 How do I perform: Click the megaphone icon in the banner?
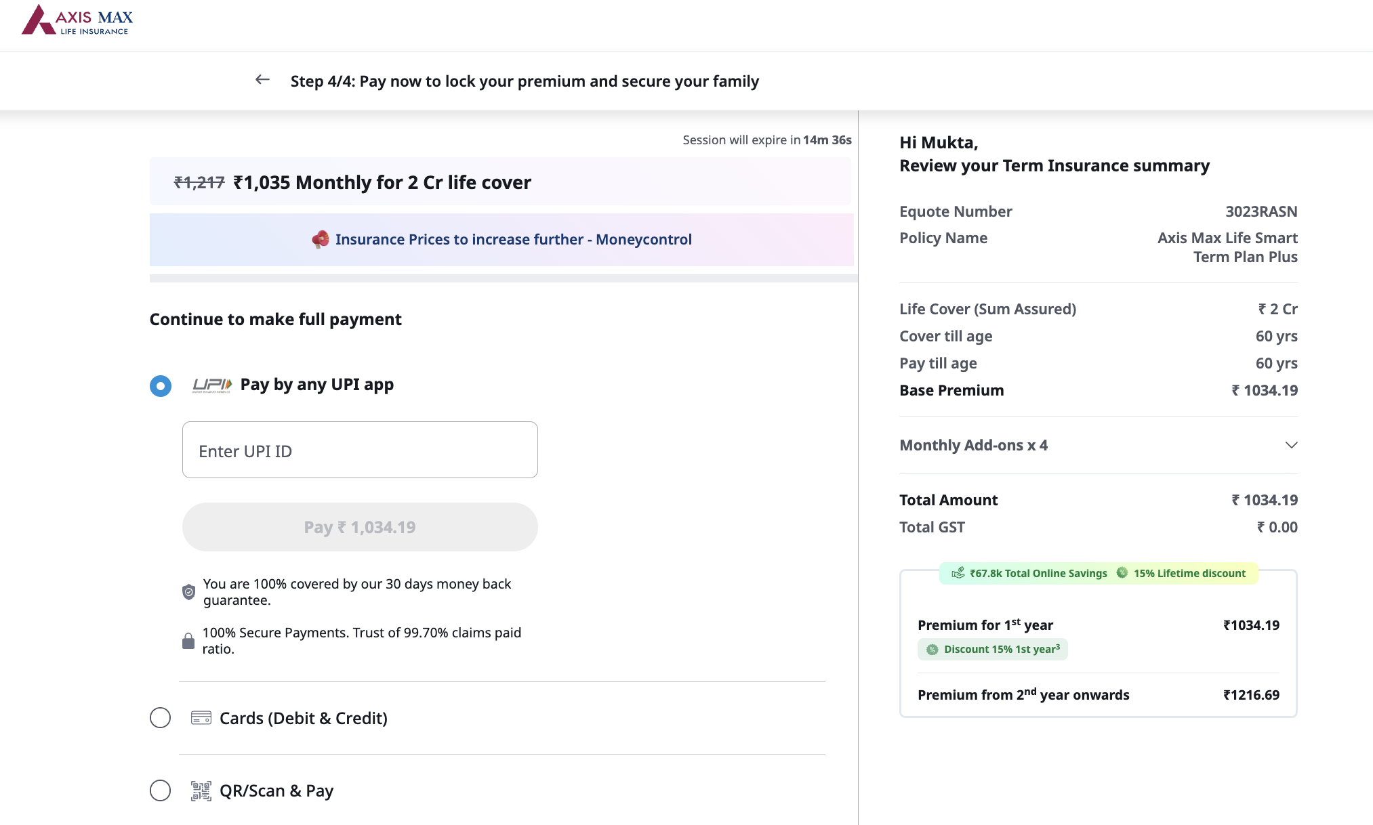click(x=320, y=239)
